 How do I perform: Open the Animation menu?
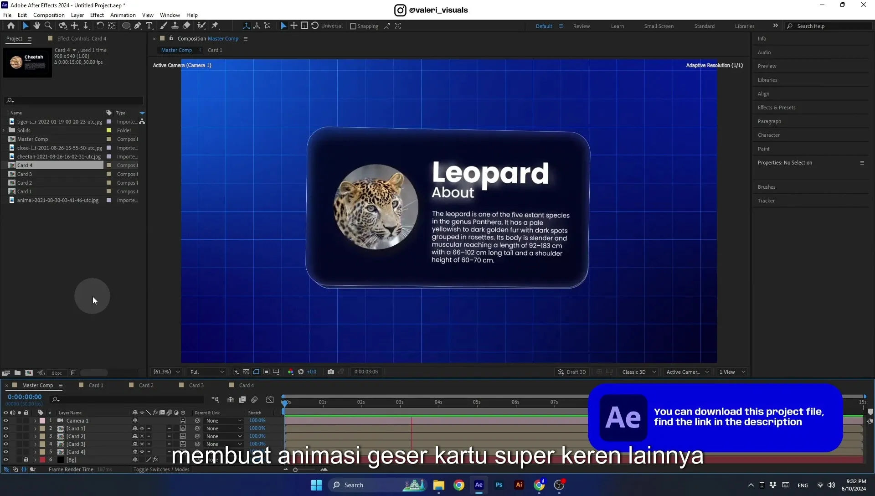point(123,15)
